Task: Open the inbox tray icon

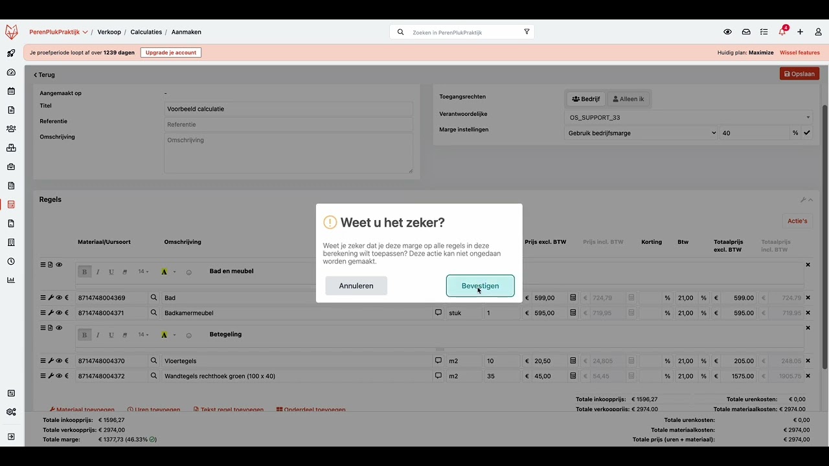Action: (x=746, y=32)
